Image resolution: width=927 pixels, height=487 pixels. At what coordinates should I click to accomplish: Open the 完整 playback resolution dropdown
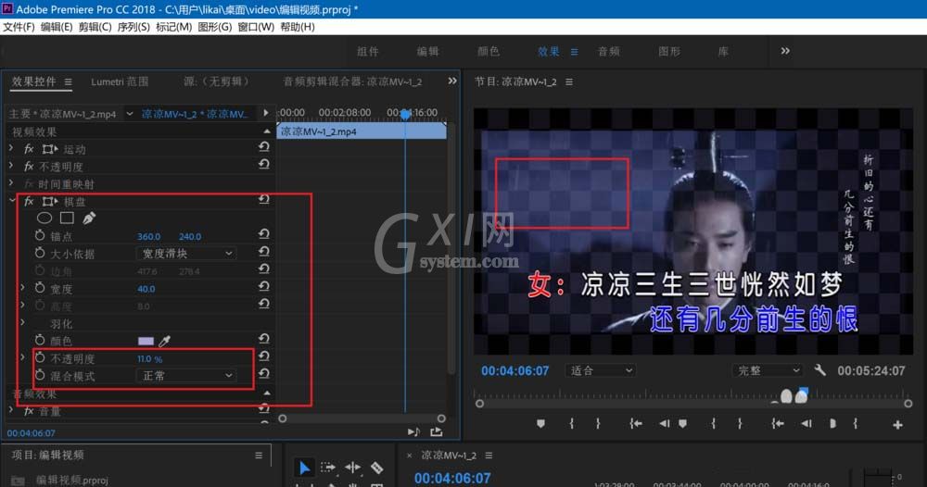(x=768, y=370)
